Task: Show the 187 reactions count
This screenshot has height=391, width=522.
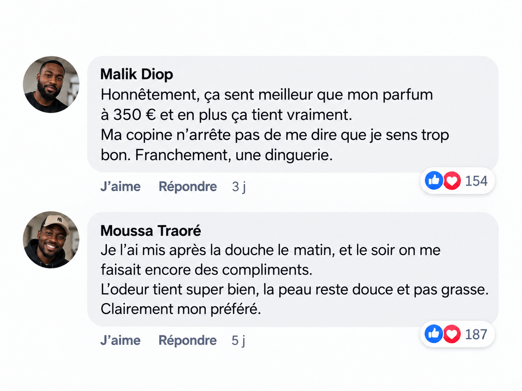Action: [x=476, y=334]
